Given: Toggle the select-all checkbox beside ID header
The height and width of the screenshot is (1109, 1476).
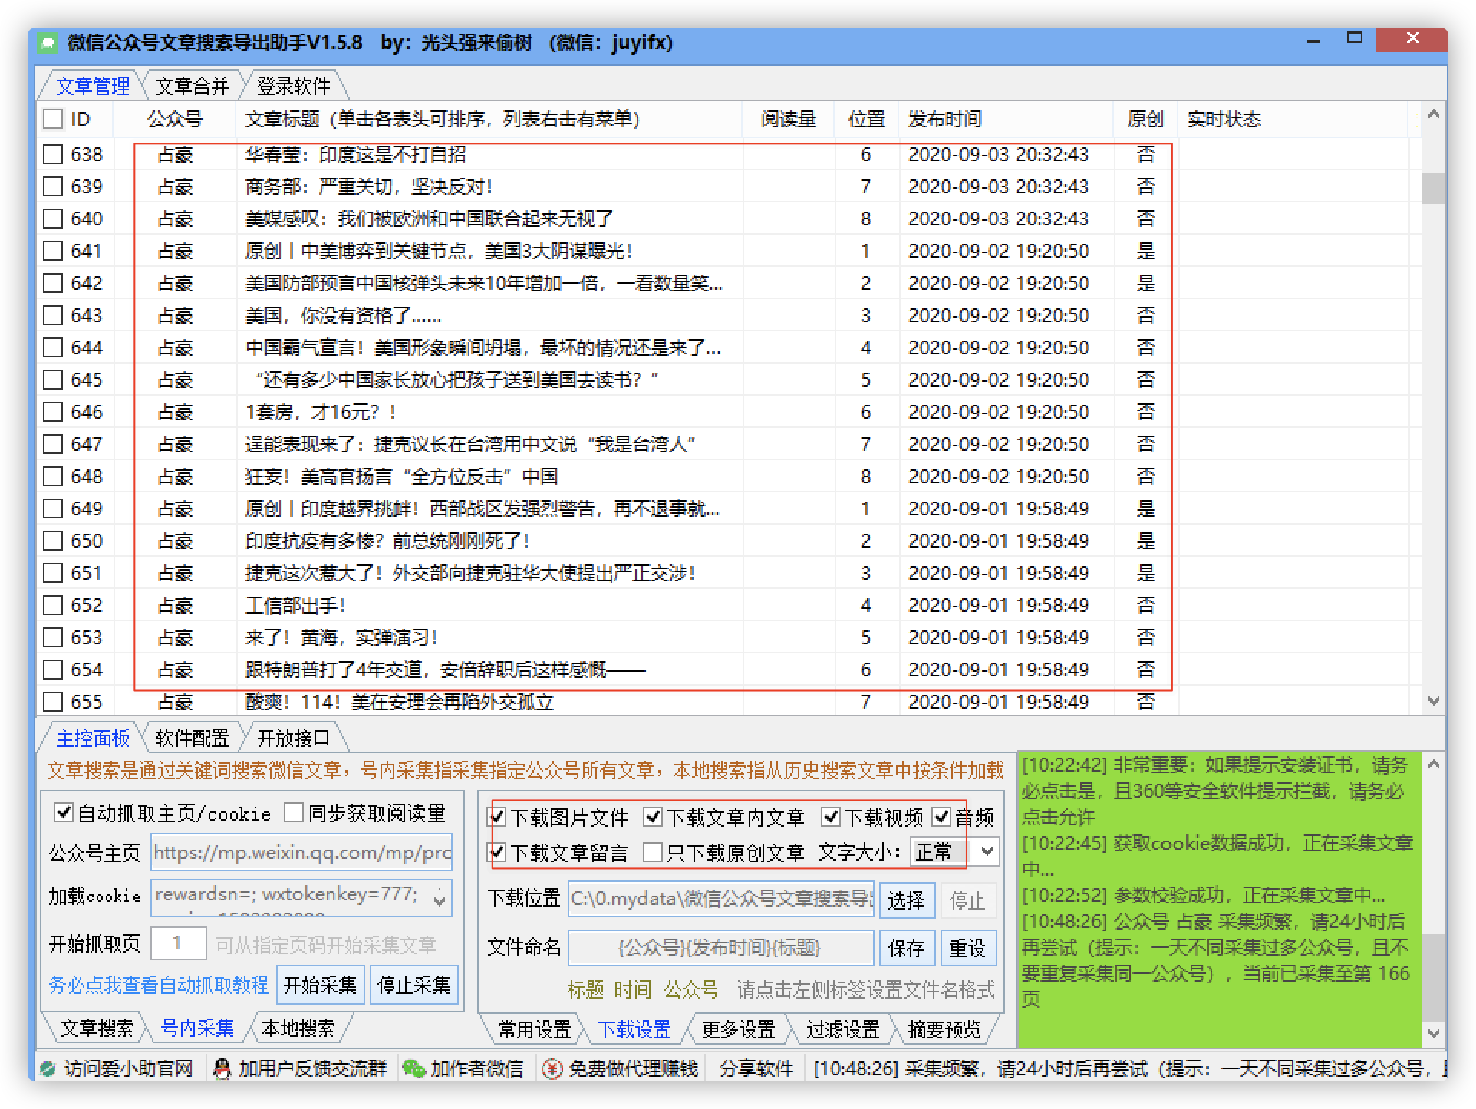Looking at the screenshot, I should pyautogui.click(x=53, y=119).
